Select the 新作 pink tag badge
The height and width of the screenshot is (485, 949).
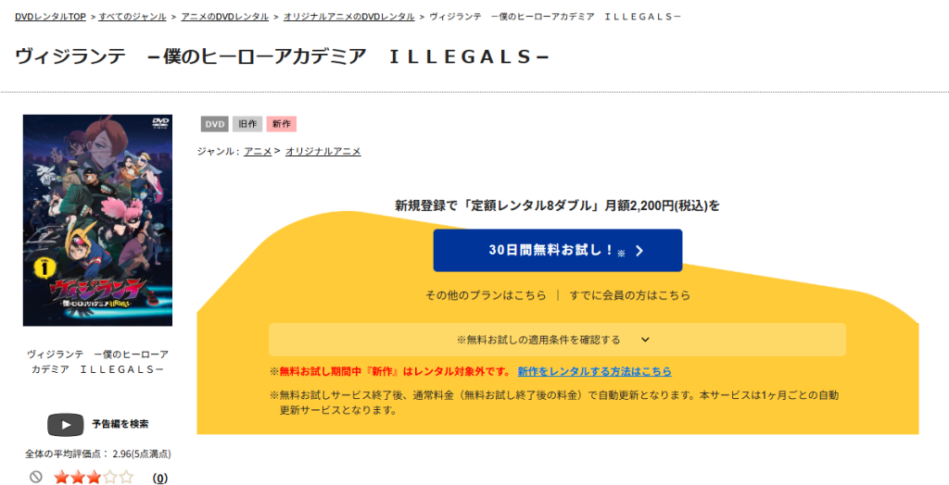click(282, 124)
